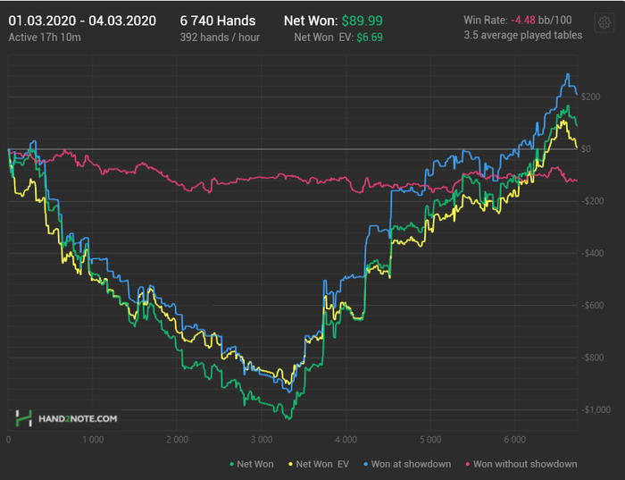Click the Win Rate -4.48 bb/100 text
This screenshot has width=625, height=480.
click(x=518, y=20)
